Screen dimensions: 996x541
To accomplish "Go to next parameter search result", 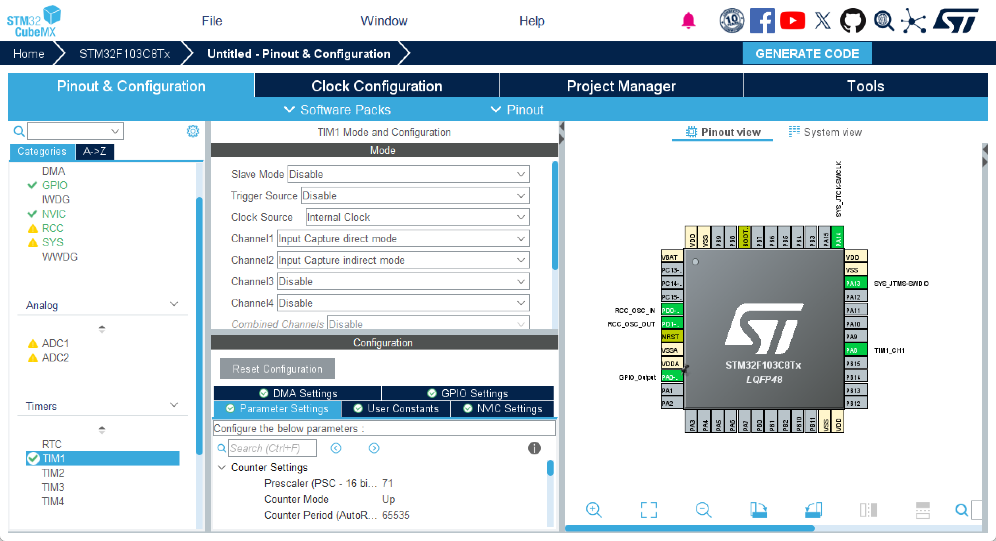I will coord(374,448).
